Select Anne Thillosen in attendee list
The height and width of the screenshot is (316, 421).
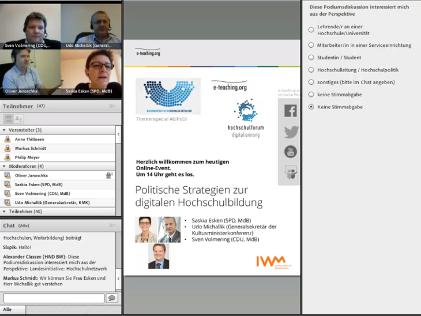point(58,139)
